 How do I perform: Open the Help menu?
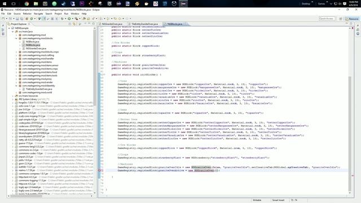84,14
